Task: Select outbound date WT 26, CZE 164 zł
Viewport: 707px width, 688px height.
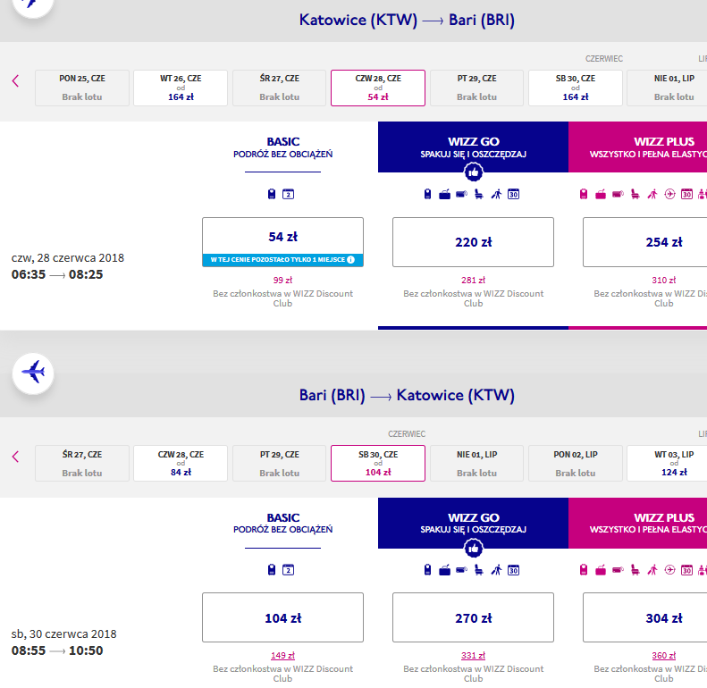Action: tap(181, 88)
